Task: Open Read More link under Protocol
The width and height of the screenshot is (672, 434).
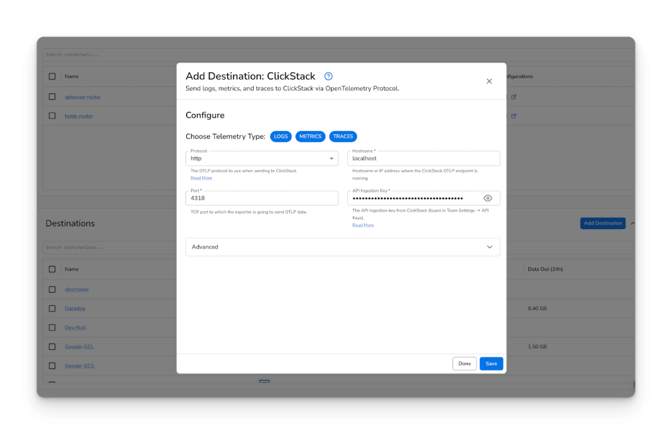Action: pos(201,178)
